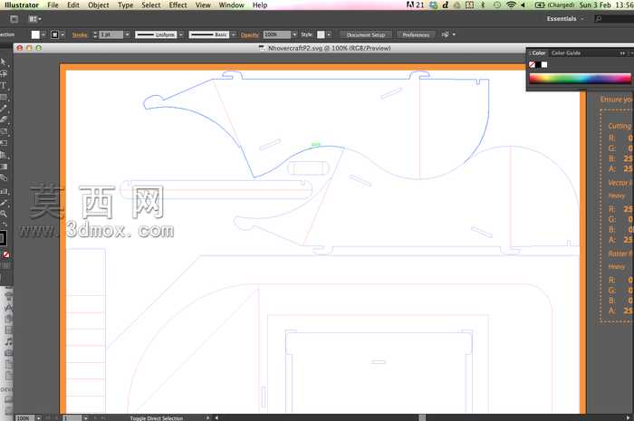The width and height of the screenshot is (634, 421).
Task: Click the stroke weight value field
Action: [x=110, y=34]
